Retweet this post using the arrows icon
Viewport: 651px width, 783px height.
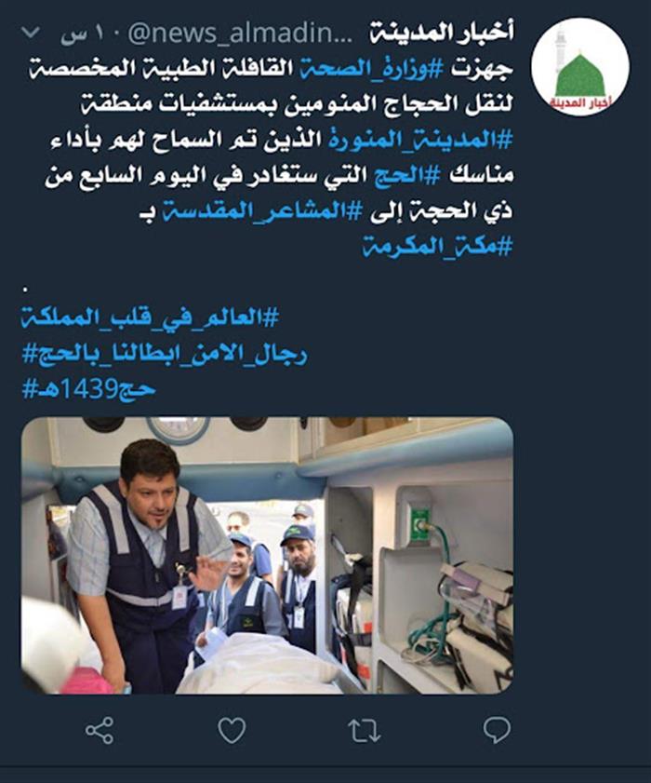pyautogui.click(x=365, y=731)
